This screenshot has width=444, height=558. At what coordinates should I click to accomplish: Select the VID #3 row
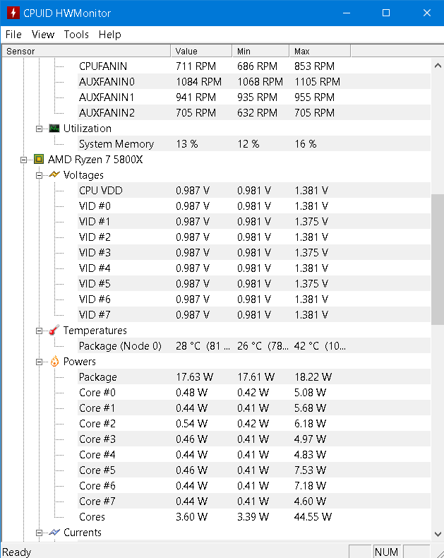(254, 253)
